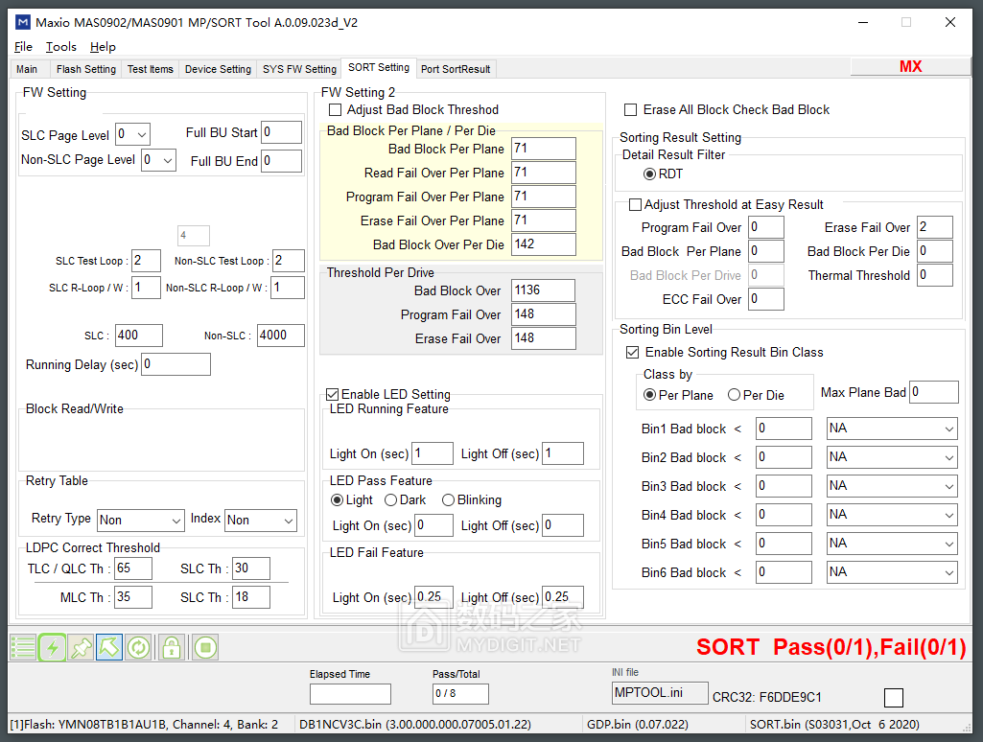
Task: Choose Per Die class option
Action: pyautogui.click(x=734, y=395)
